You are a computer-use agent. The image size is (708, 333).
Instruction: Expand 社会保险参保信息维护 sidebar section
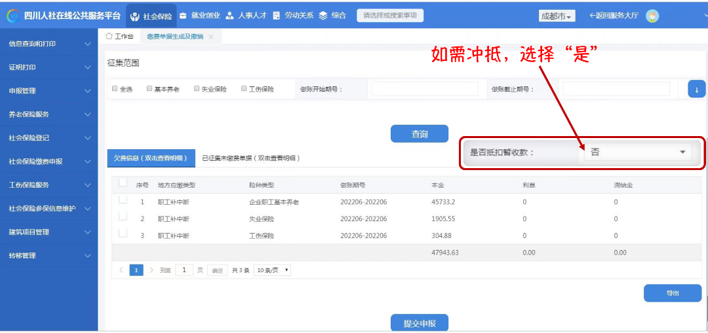tap(49, 209)
